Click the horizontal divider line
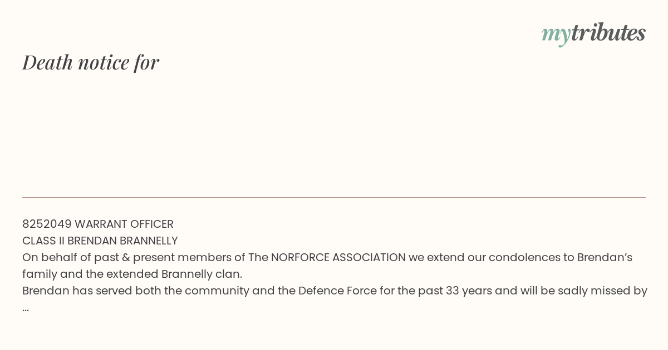 coord(334,197)
